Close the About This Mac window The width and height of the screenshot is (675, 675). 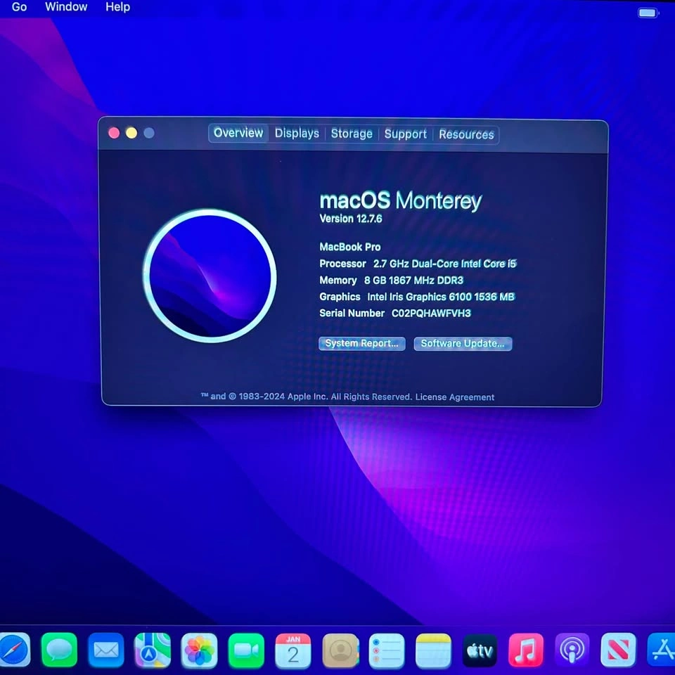tap(114, 133)
